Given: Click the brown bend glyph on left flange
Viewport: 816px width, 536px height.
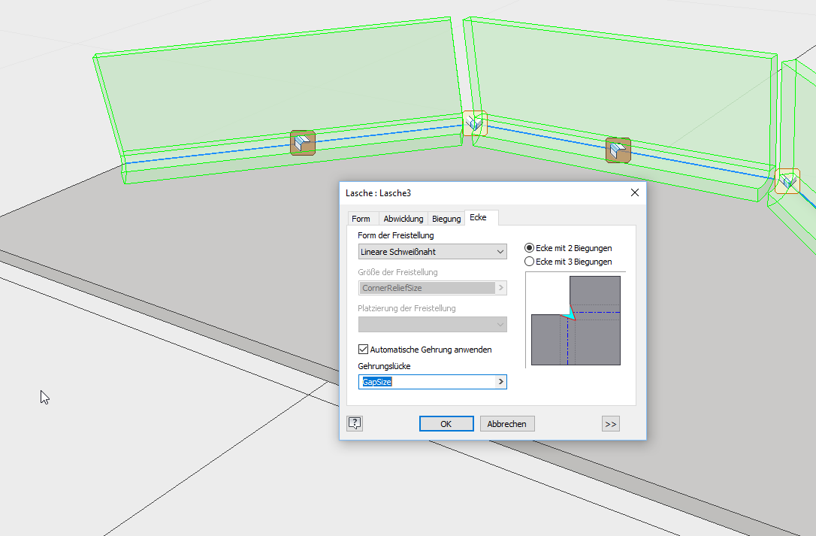Looking at the screenshot, I should pos(303,142).
